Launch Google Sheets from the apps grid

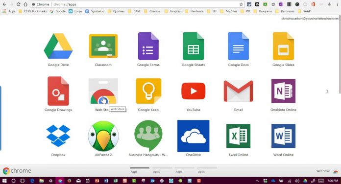click(x=193, y=46)
